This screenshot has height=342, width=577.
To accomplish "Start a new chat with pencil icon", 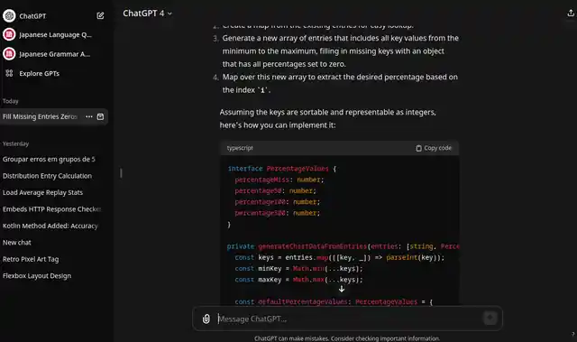I will pyautogui.click(x=100, y=15).
